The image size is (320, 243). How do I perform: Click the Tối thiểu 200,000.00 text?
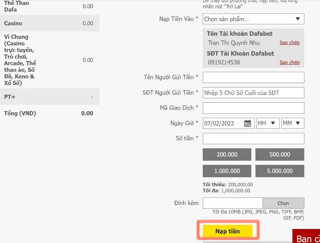(228, 185)
